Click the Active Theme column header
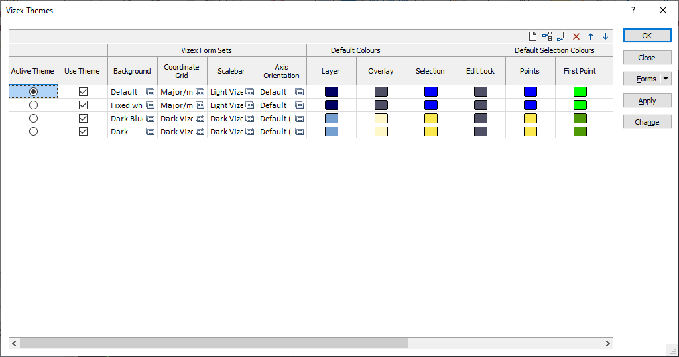This screenshot has width=679, height=357. click(33, 71)
